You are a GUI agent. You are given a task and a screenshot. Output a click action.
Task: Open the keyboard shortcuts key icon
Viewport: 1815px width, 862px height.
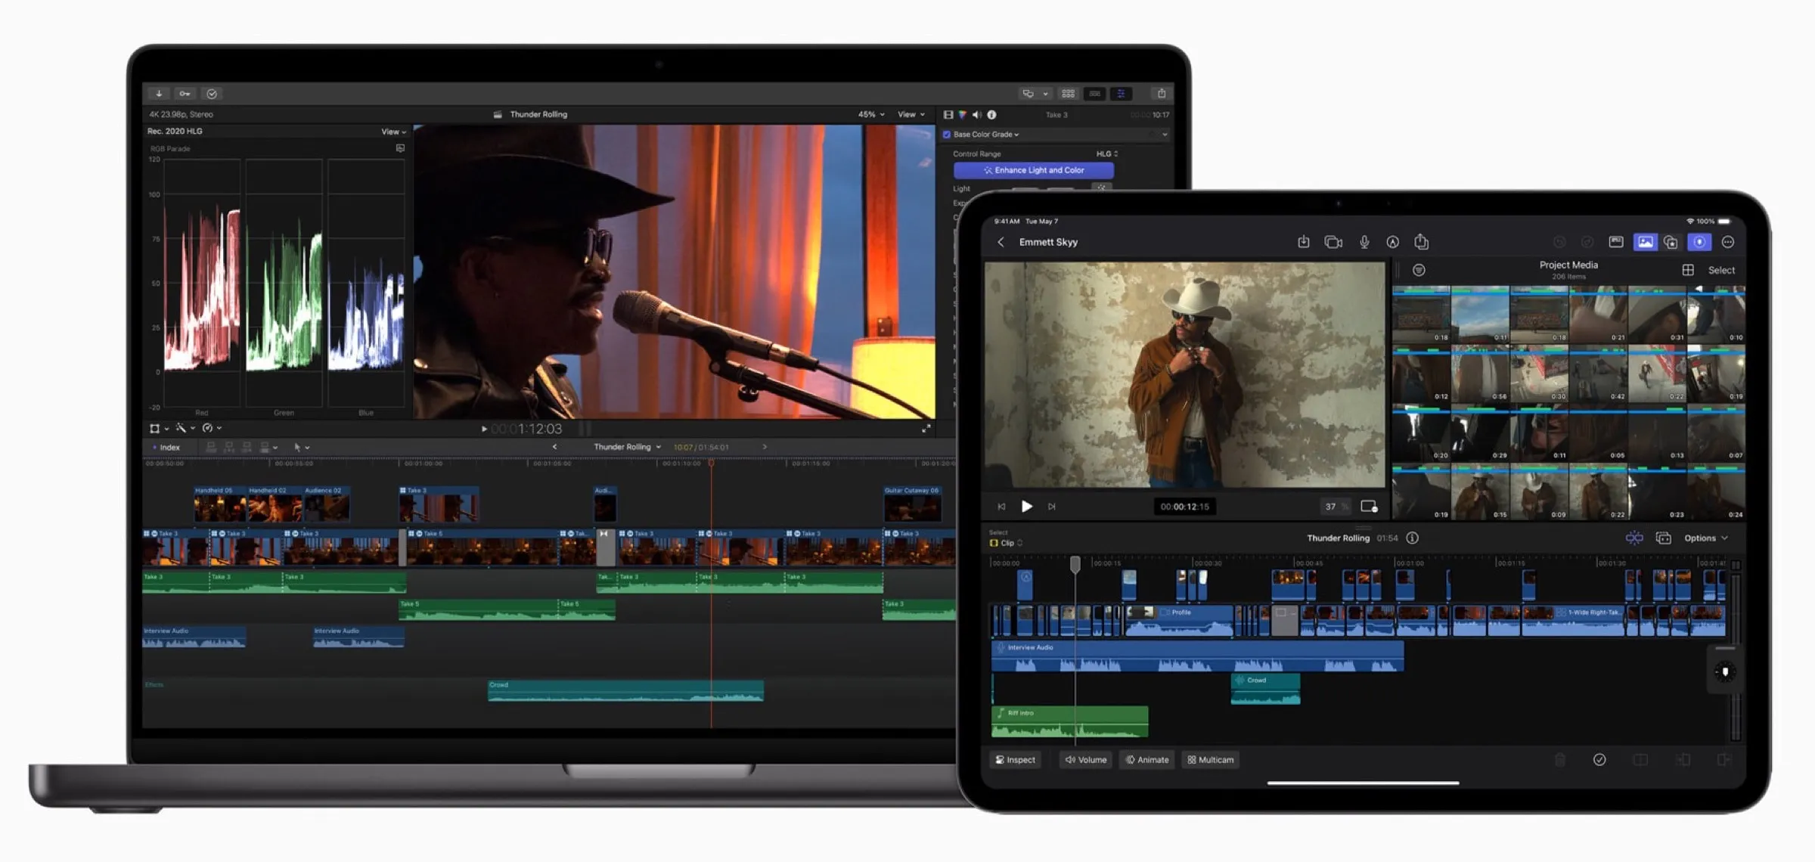pyautogui.click(x=185, y=93)
